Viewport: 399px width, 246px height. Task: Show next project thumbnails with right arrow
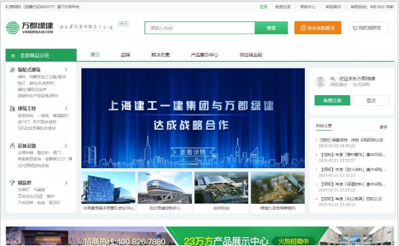click(x=300, y=188)
